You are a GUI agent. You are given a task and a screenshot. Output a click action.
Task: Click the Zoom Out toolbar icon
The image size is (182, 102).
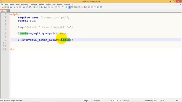click(x=52, y=7)
